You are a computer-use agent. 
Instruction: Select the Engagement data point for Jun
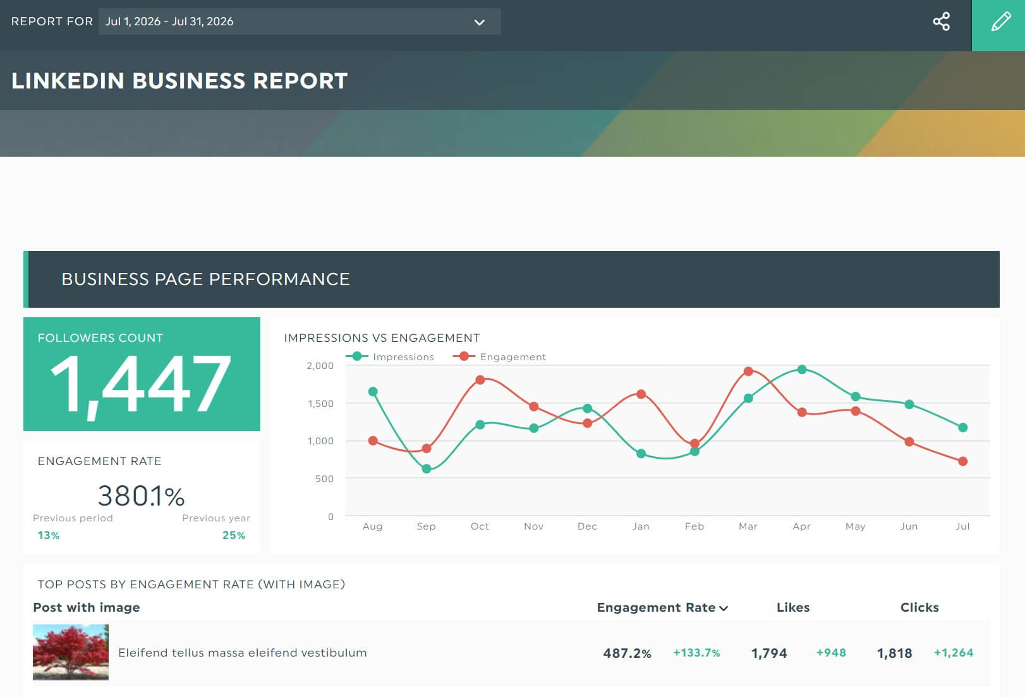909,442
